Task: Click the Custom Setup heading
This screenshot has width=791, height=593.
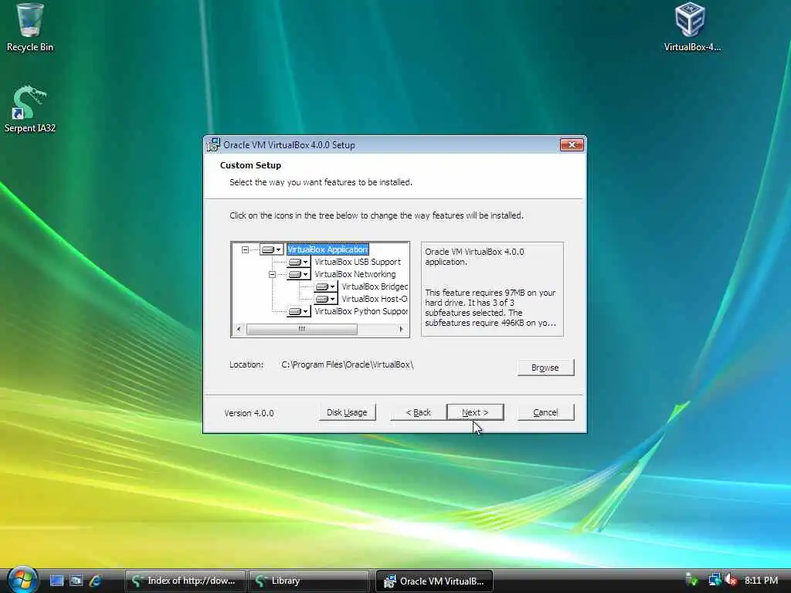Action: coord(250,165)
